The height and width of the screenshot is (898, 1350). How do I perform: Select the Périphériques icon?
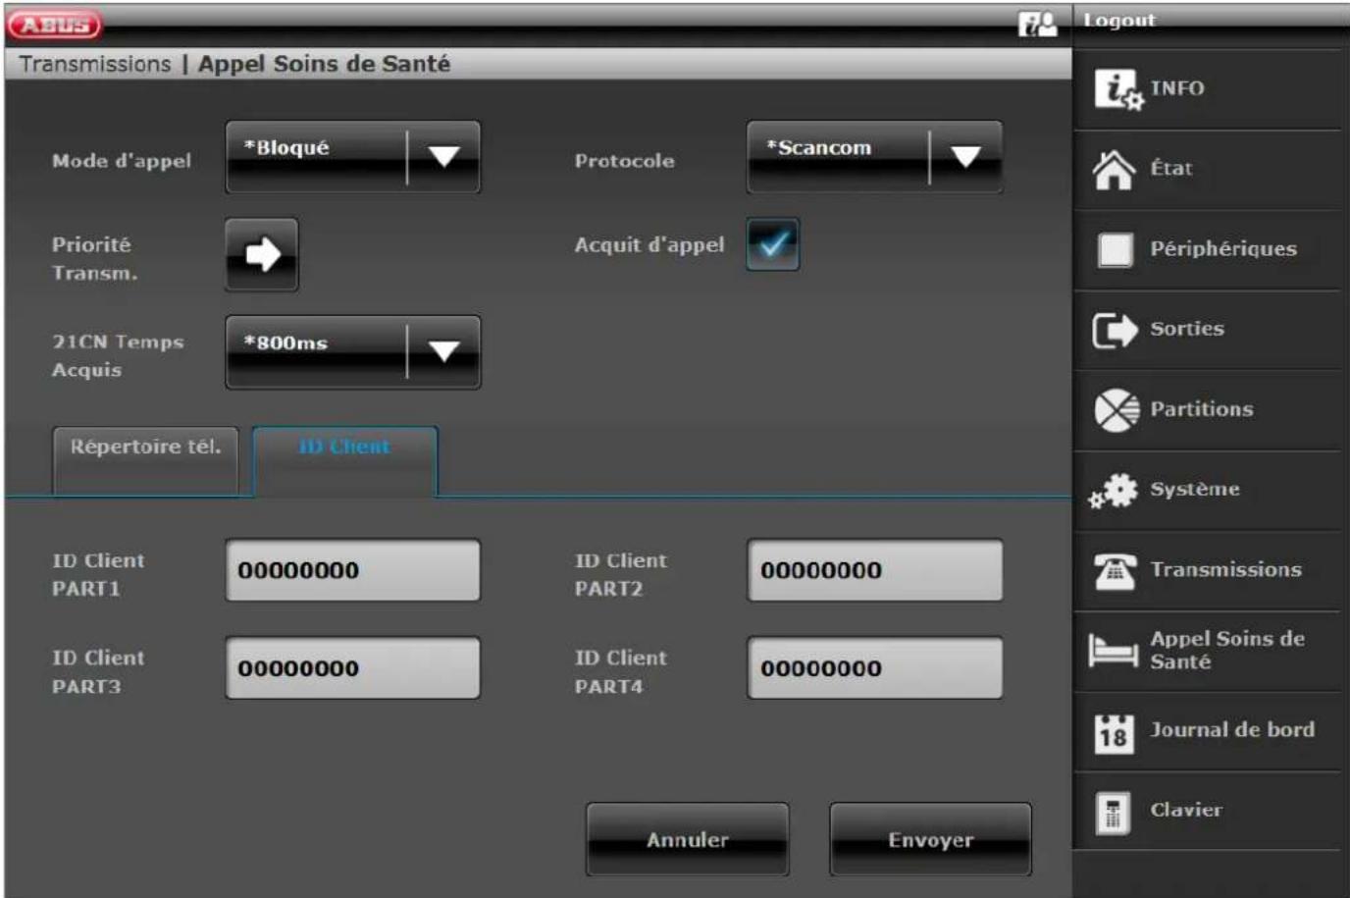1115,249
